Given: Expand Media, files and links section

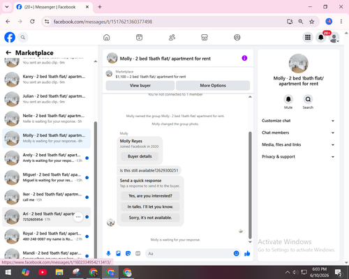Looking at the screenshot, I should [298, 144].
